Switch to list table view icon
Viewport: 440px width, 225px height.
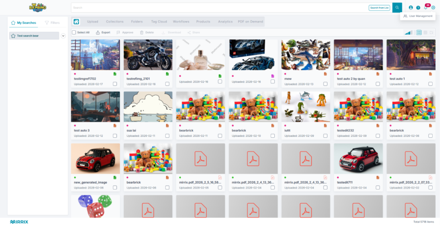pyautogui.click(x=425, y=33)
